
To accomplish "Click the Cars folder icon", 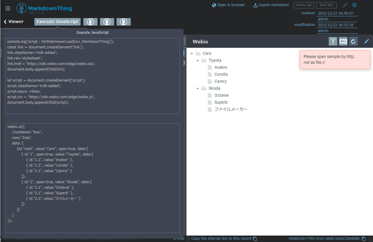I will [198, 53].
